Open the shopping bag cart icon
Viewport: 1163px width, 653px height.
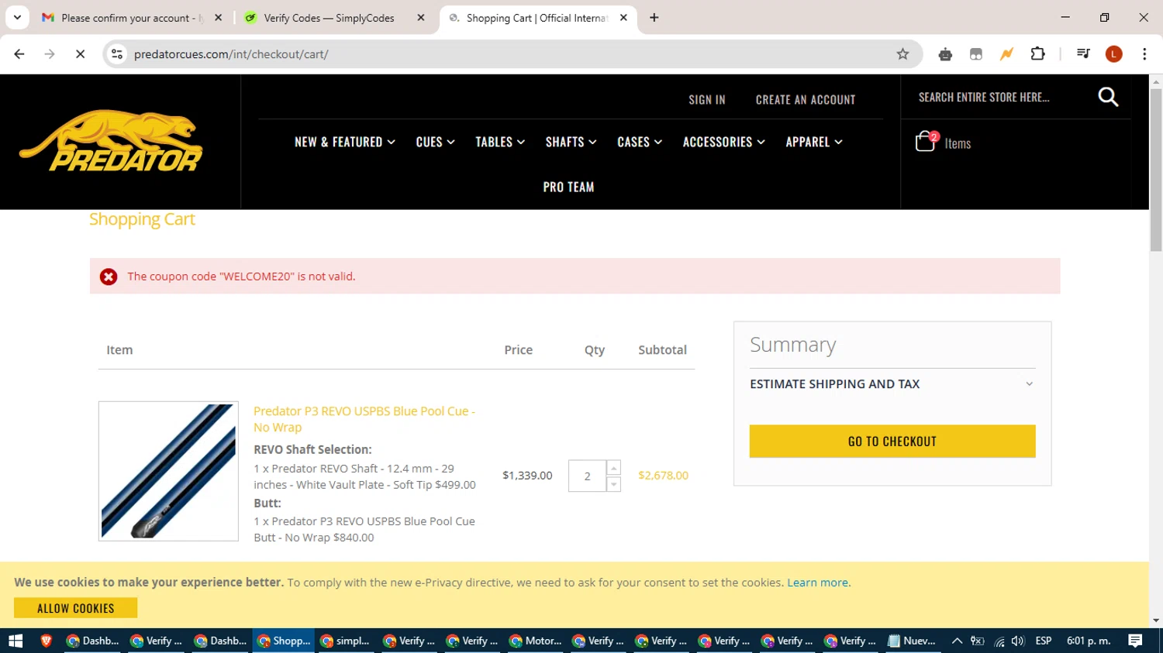pos(925,142)
